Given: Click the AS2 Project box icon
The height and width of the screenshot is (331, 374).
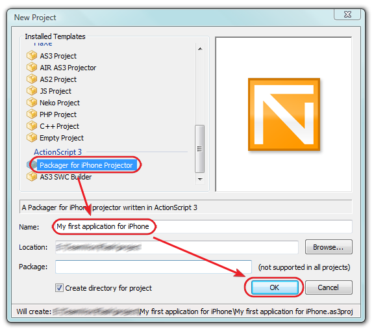Looking at the screenshot, I should point(31,79).
